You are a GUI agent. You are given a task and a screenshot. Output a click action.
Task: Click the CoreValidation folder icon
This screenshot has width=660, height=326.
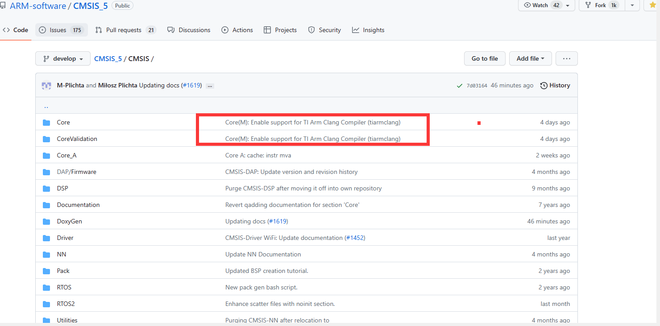tap(46, 139)
